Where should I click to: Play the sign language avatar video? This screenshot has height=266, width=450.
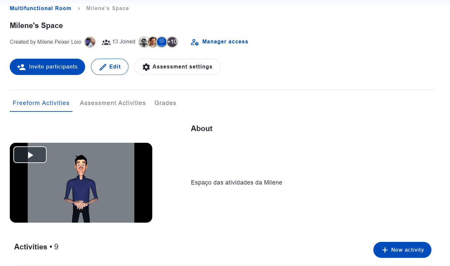tap(30, 155)
